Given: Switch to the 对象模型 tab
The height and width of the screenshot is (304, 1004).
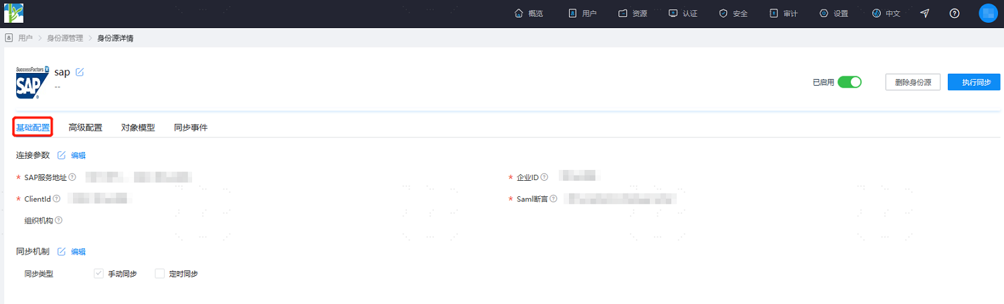Looking at the screenshot, I should pos(138,127).
